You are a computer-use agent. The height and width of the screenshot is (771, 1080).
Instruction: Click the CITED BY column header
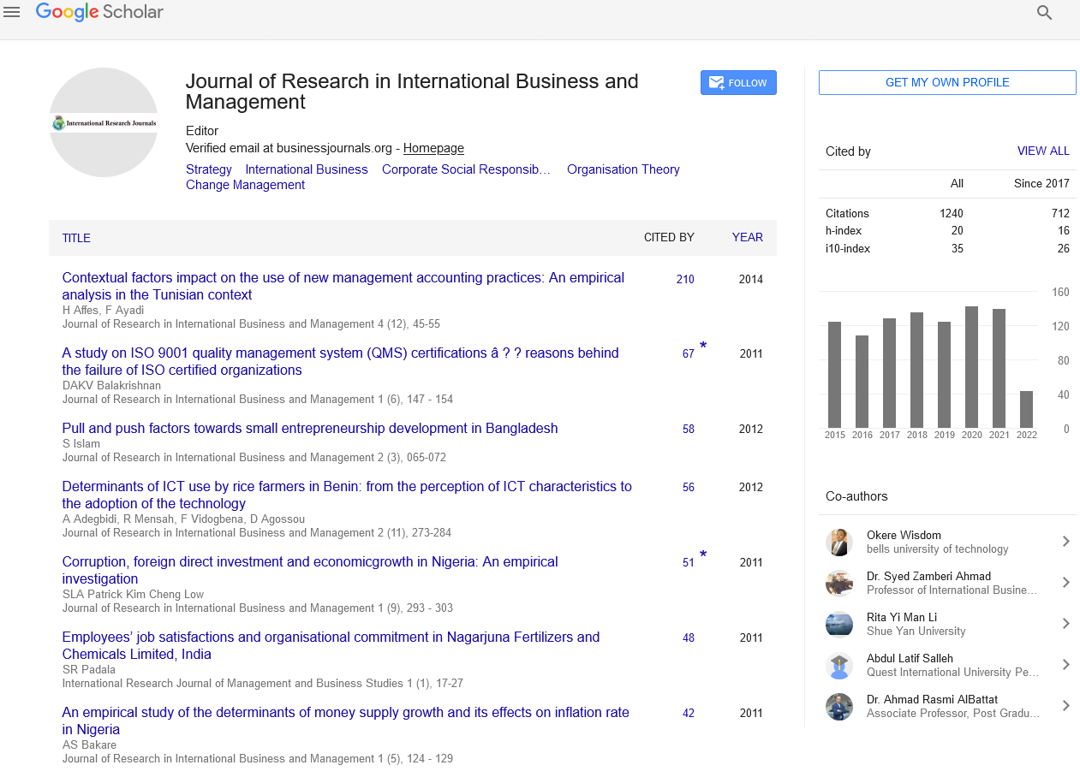669,238
